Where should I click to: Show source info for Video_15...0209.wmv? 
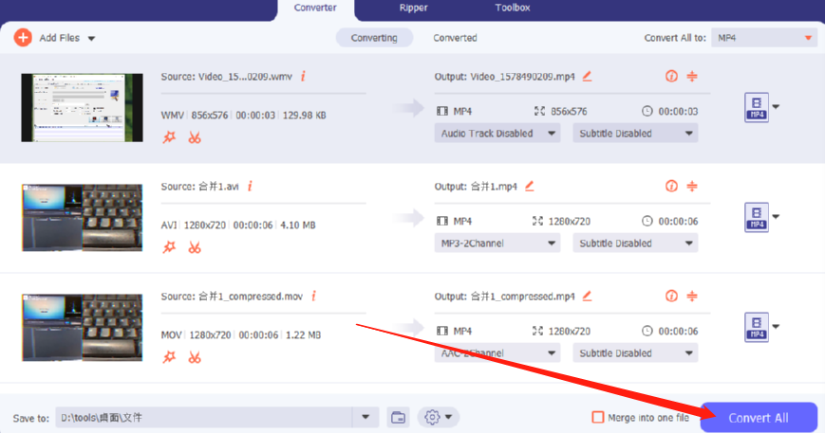click(x=303, y=76)
